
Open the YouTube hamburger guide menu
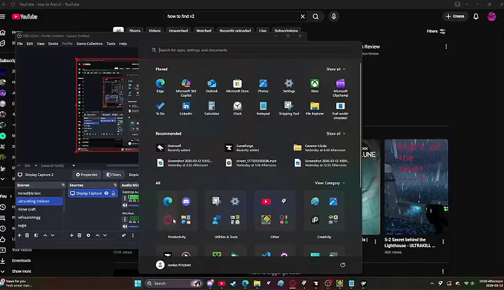coord(3,17)
